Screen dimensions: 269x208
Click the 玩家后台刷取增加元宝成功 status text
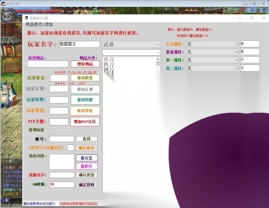79,204
